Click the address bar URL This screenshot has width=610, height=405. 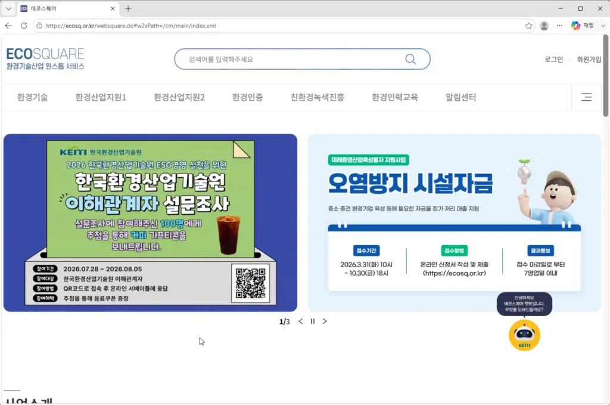point(130,26)
